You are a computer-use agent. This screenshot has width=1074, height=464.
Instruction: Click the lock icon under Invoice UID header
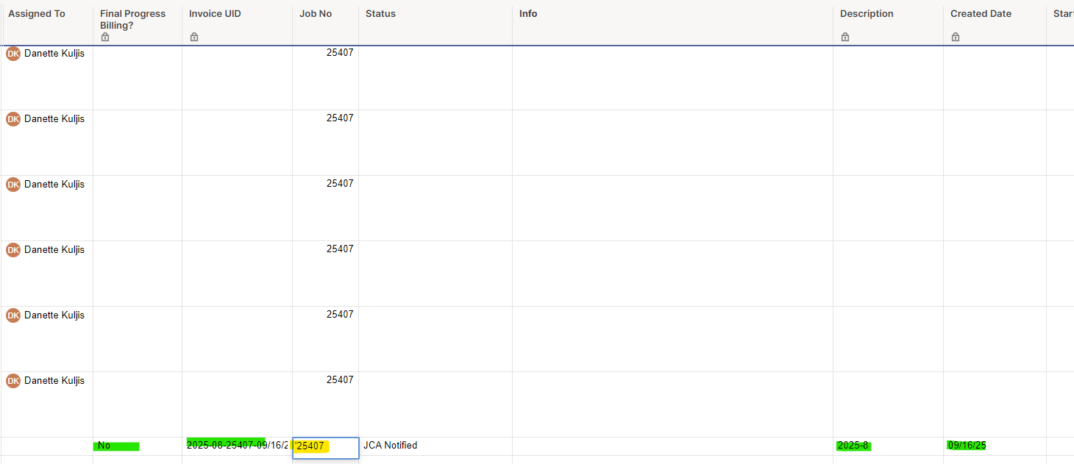coord(194,37)
